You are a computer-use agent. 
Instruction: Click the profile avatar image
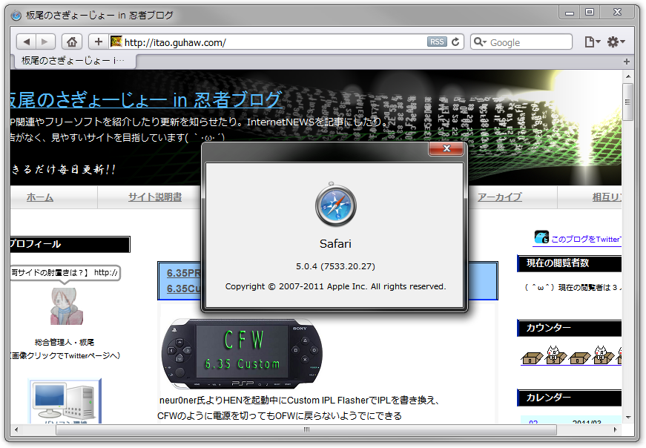point(66,306)
